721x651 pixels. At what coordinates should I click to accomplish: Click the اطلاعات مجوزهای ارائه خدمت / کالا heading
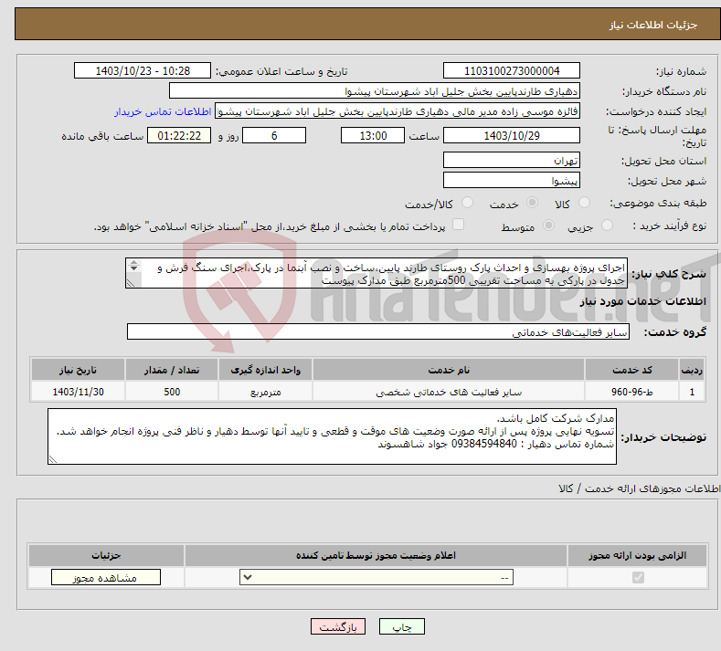(x=639, y=488)
